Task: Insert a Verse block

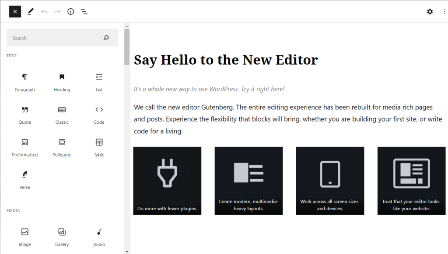Action: pos(25,180)
